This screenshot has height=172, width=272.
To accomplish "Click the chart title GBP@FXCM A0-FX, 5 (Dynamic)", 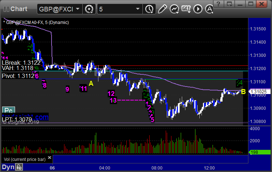I will [x=36, y=23].
